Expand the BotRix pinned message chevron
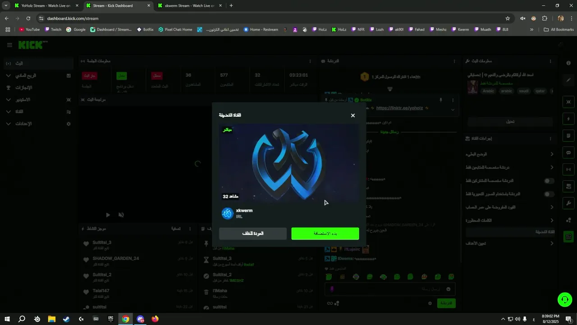577x325 pixels. pos(453,109)
